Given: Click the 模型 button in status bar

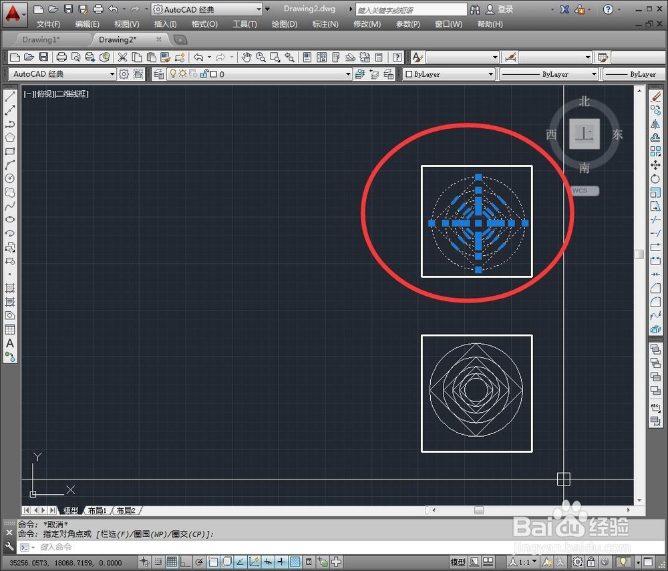Looking at the screenshot, I should click(x=458, y=562).
